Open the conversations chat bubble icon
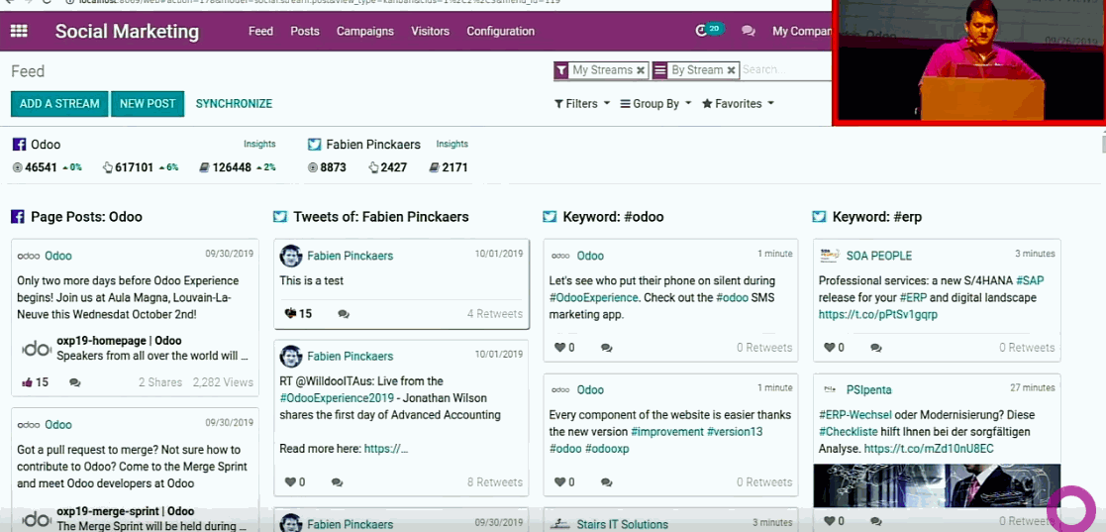This screenshot has width=1106, height=532. tap(749, 31)
